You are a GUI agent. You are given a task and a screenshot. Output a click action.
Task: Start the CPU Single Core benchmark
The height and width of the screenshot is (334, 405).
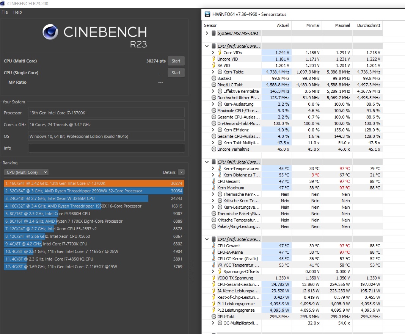(x=176, y=73)
